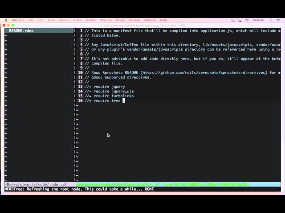Click line number 10 in the gutter
The image size is (285, 213).
(80, 73)
